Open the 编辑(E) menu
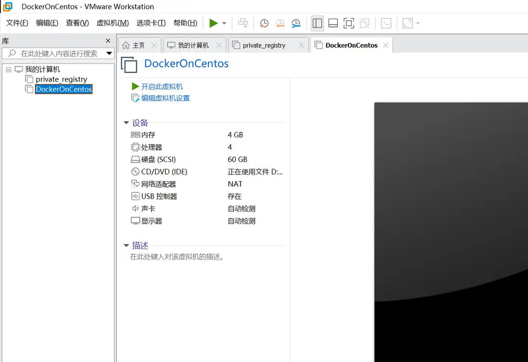The image size is (528, 362). coord(47,23)
